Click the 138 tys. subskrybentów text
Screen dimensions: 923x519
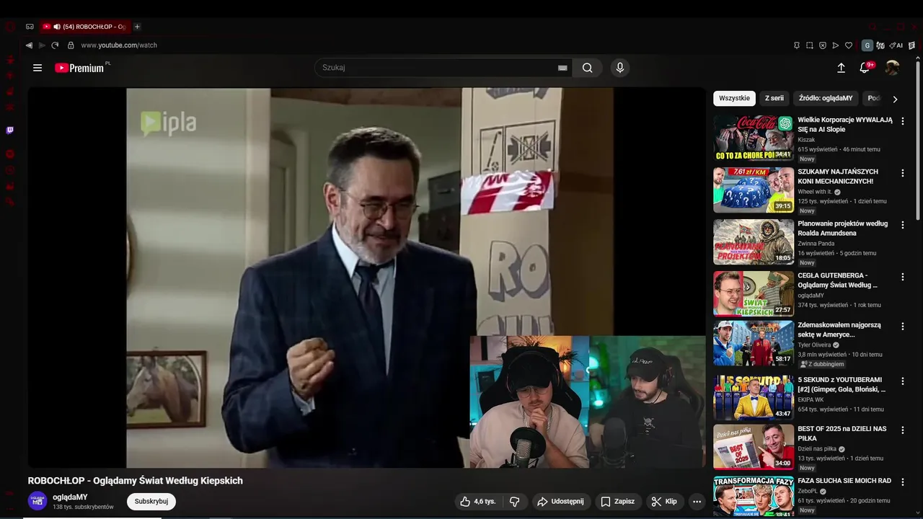coord(83,507)
